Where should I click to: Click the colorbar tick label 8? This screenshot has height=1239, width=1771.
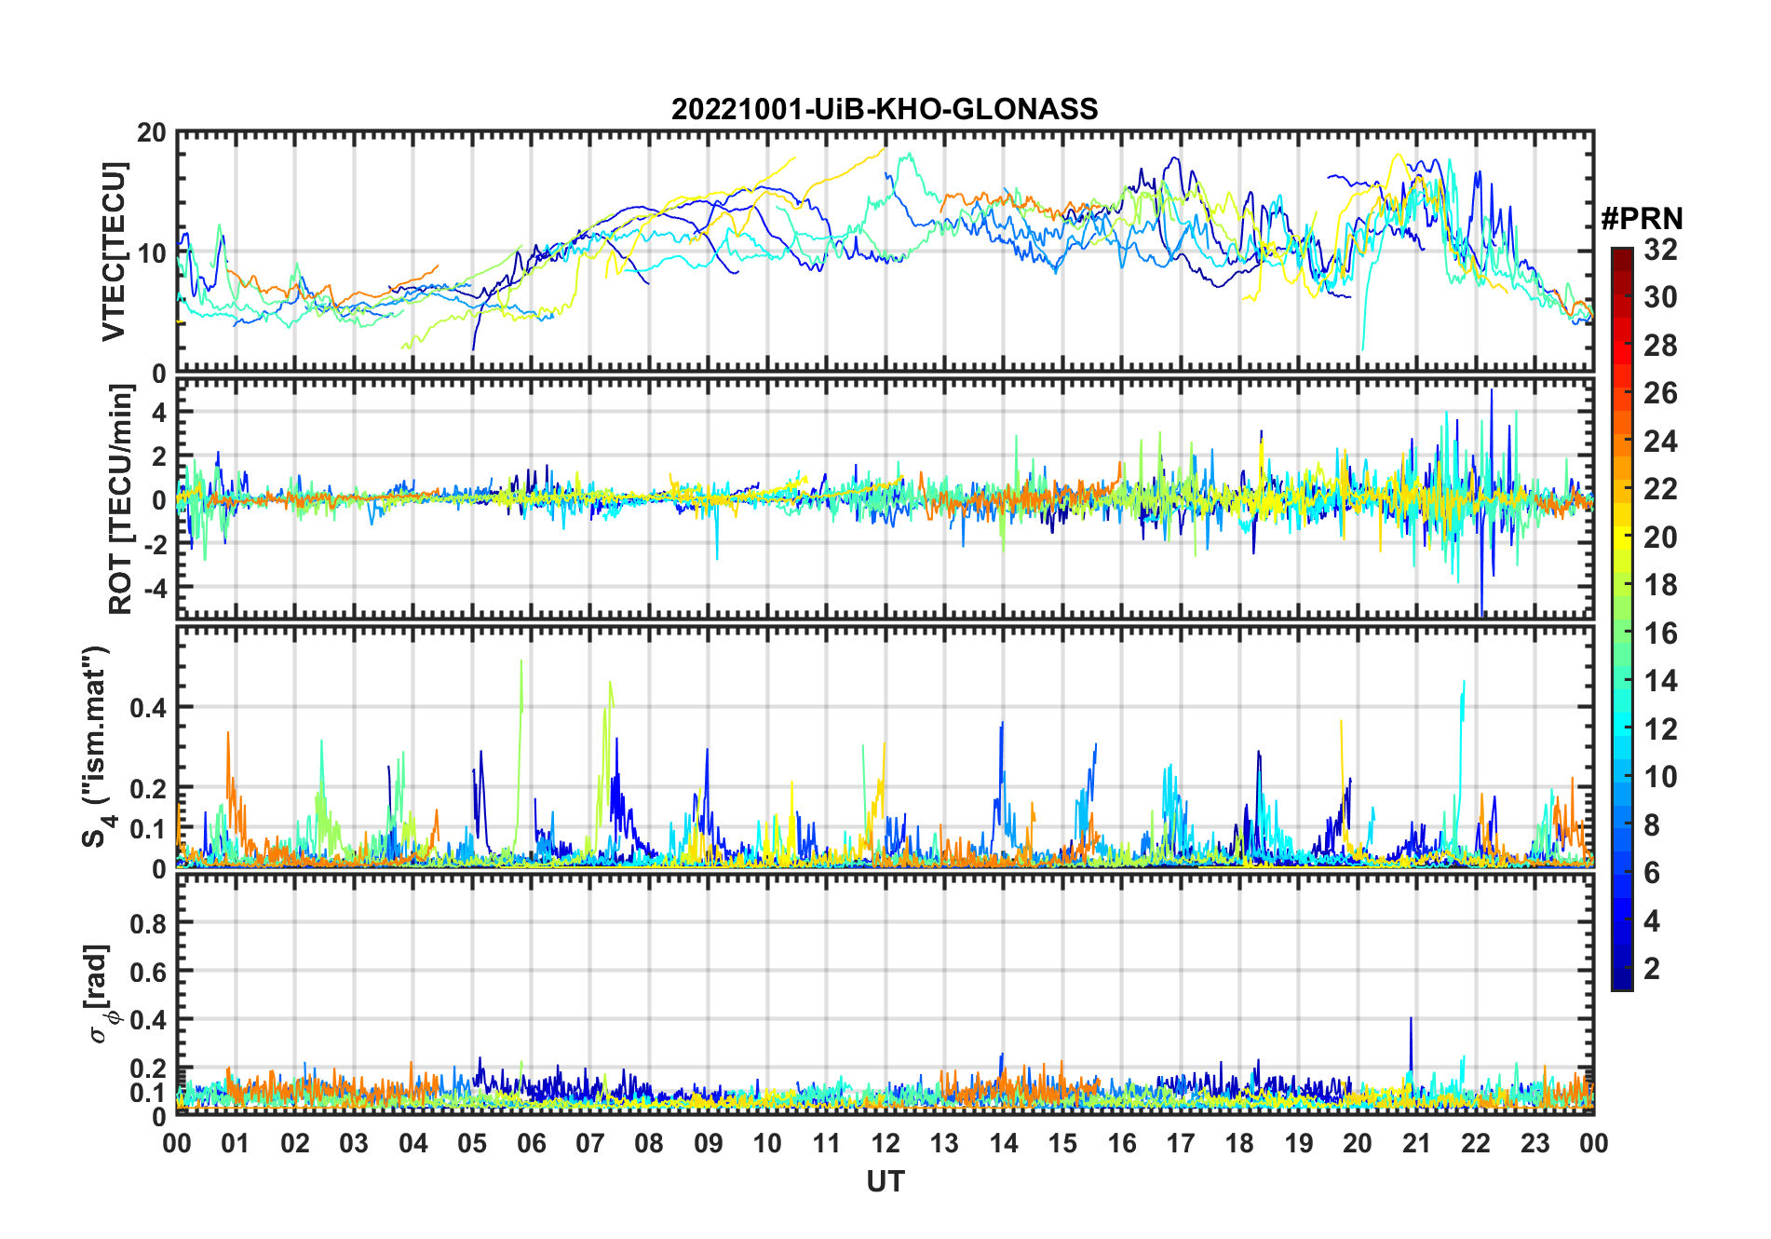pos(1652,824)
